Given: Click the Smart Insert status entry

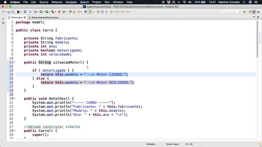Looking at the screenshot, I should point(173,144).
